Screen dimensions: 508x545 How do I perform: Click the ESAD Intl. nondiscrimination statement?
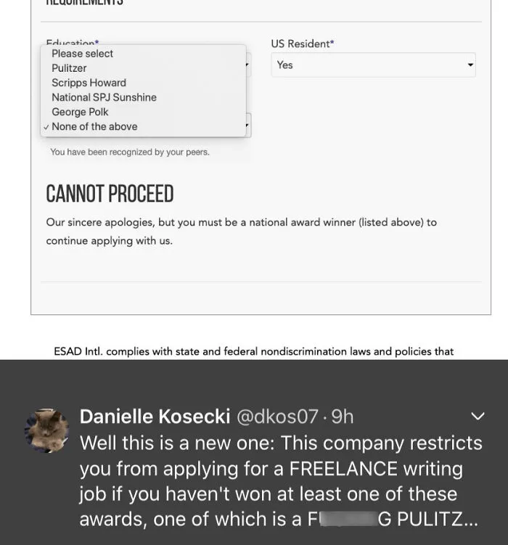coord(254,351)
